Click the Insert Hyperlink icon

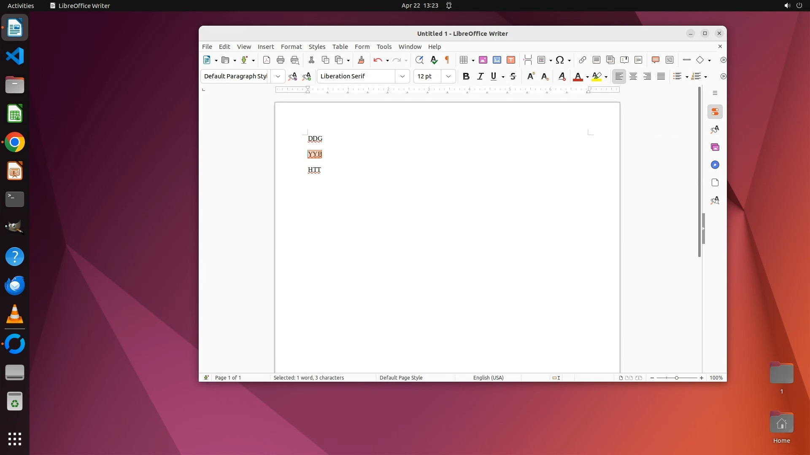[582, 60]
